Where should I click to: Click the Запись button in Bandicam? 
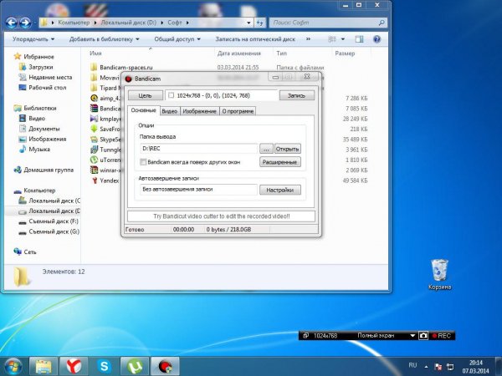[296, 95]
